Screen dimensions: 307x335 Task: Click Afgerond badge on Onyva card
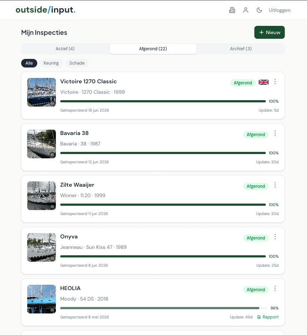click(256, 238)
